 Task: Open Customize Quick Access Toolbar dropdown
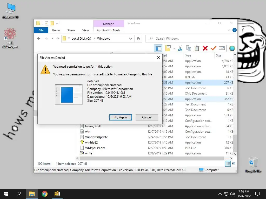click(x=57, y=24)
